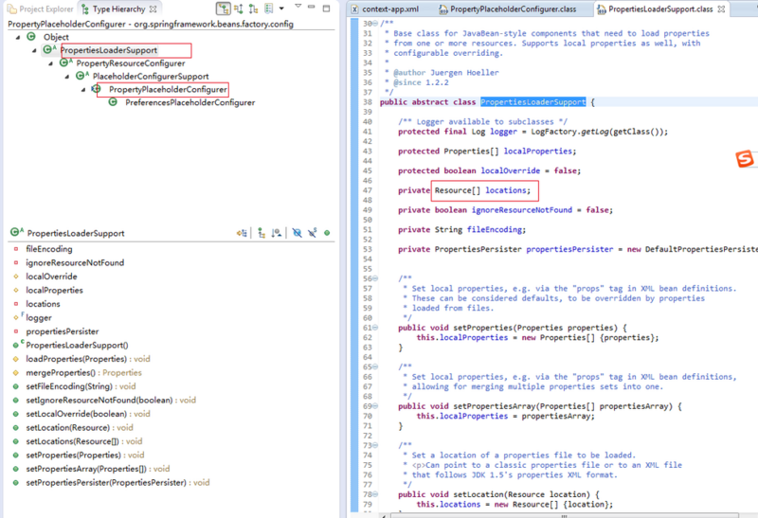Select PropertiesLoaderSupport in the hierarchy tree
The image size is (758, 518).
coord(109,50)
